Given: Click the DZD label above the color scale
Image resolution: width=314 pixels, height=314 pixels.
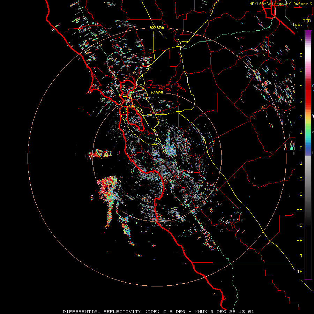Looking at the screenshot, I should click(307, 21).
